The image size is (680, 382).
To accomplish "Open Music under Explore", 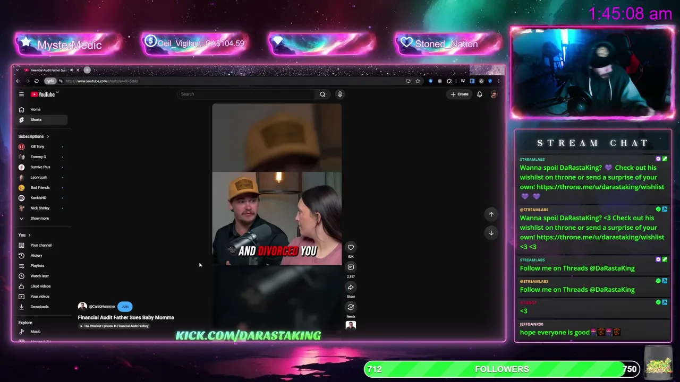I will 41,332.
